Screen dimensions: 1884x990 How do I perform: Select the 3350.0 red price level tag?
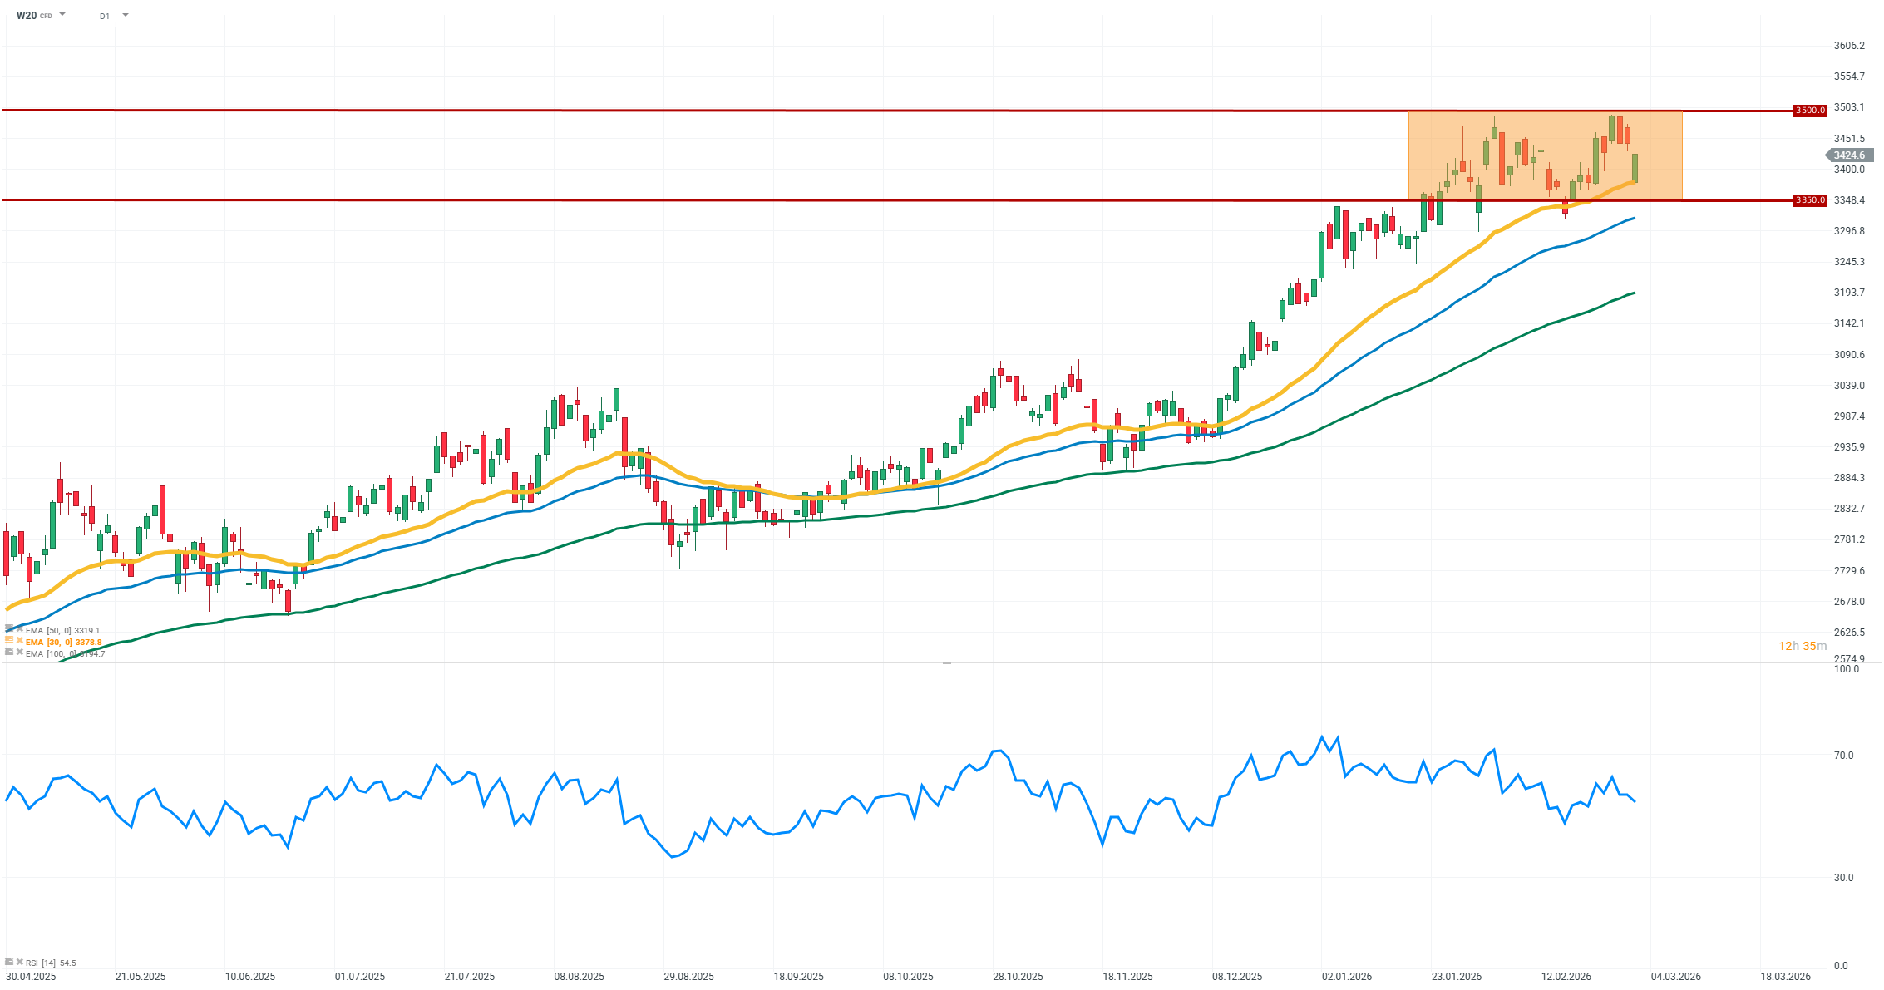[1809, 200]
